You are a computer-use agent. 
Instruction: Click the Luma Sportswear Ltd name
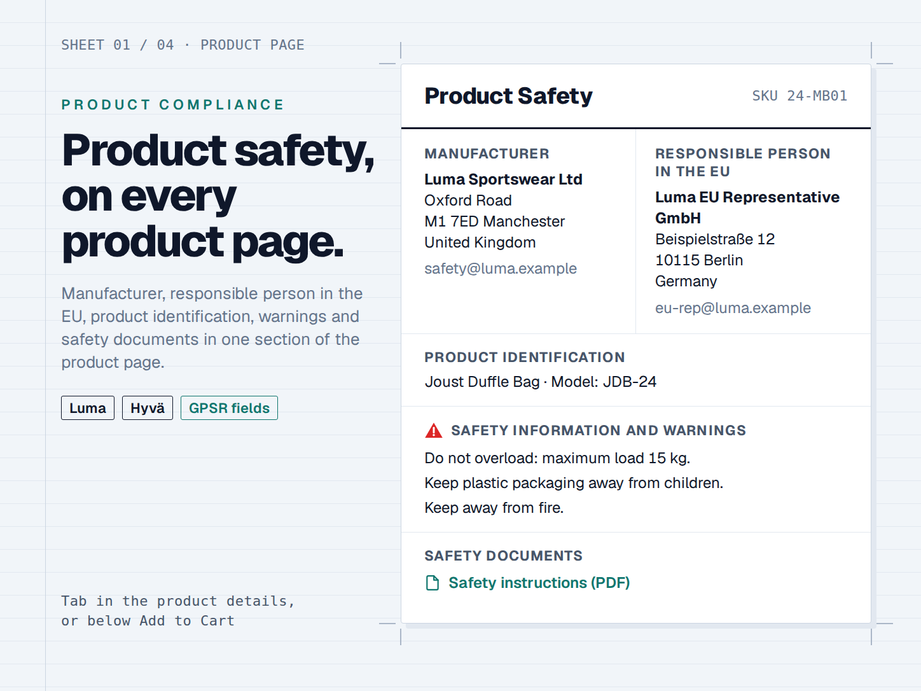pos(503,179)
